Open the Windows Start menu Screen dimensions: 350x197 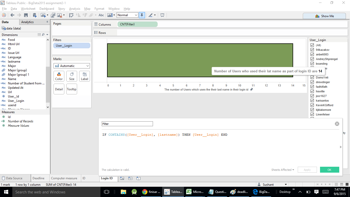pyautogui.click(x=6, y=192)
